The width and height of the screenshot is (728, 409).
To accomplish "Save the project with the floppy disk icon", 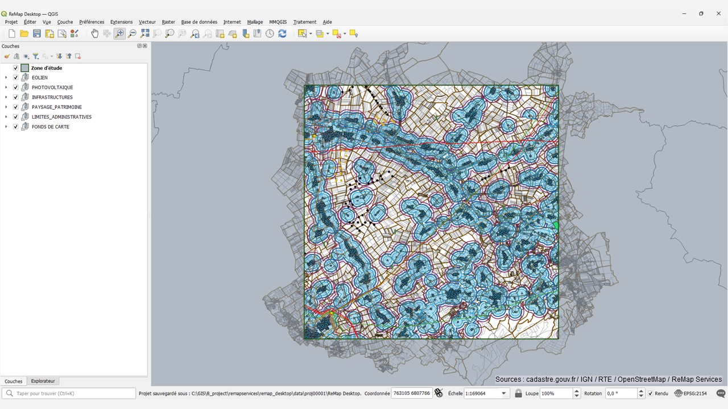I will pos(37,34).
